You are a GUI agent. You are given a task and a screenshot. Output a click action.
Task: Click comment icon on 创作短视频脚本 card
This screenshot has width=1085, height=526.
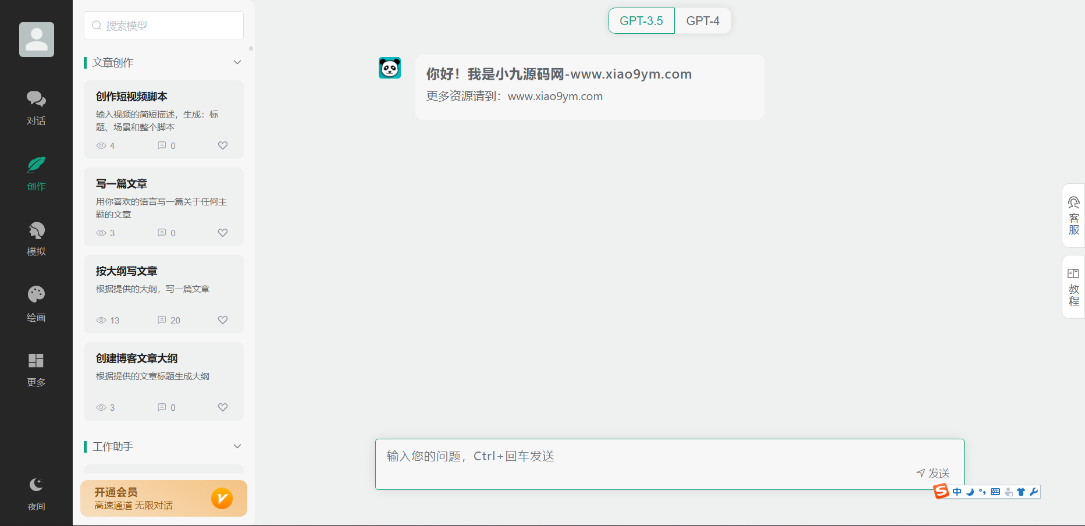162,145
